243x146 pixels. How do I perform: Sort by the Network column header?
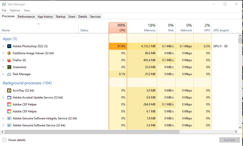click(184, 28)
